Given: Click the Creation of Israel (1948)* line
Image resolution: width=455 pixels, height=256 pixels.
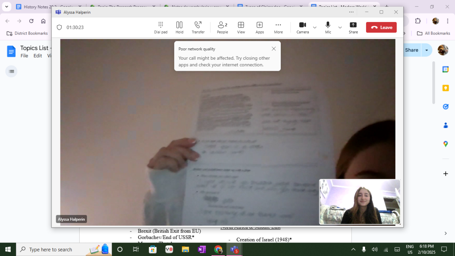Looking at the screenshot, I should coord(264,240).
